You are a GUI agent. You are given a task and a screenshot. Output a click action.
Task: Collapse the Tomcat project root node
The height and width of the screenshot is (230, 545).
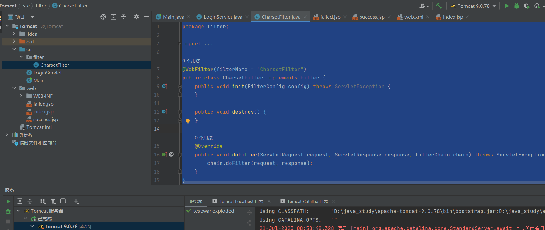(7, 26)
